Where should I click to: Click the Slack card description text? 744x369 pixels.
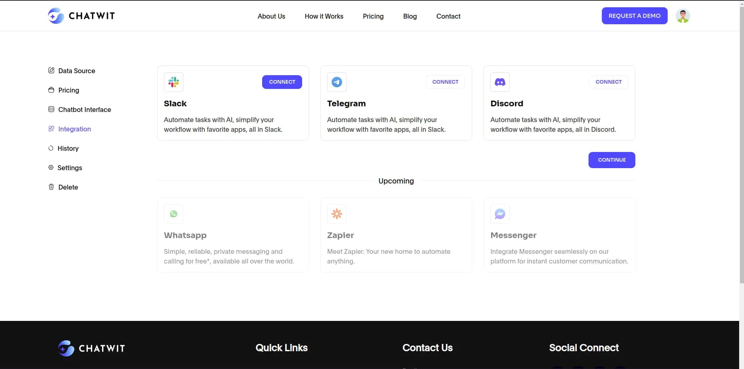coord(223,124)
